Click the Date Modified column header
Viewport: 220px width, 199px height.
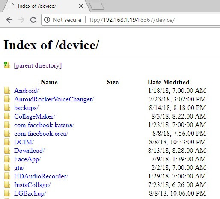coord(168,82)
